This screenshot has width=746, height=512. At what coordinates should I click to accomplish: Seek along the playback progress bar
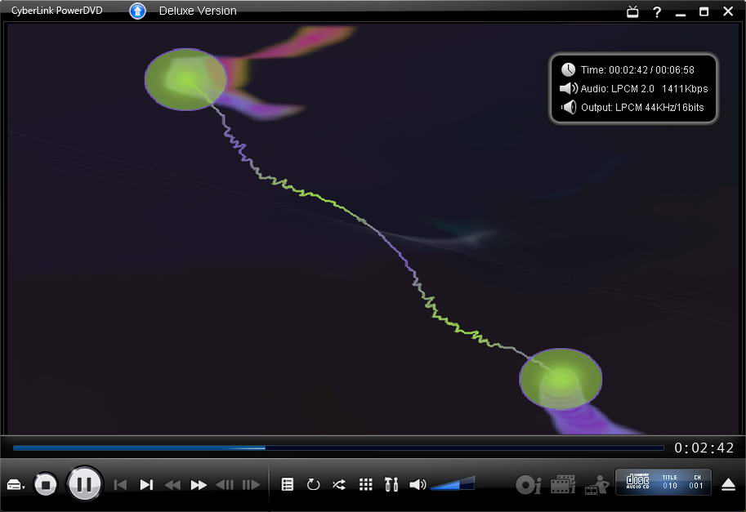[338, 447]
